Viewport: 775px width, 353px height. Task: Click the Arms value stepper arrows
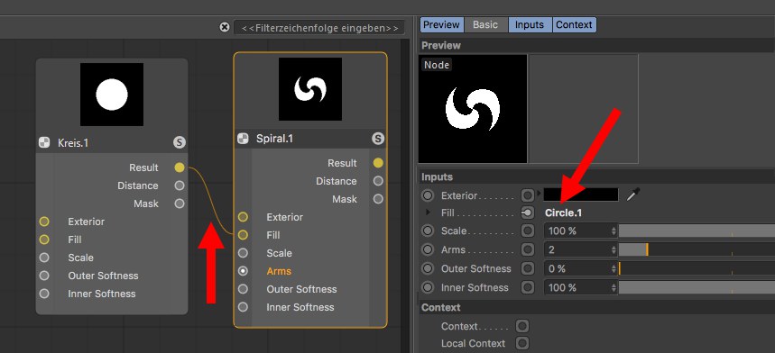tap(614, 250)
